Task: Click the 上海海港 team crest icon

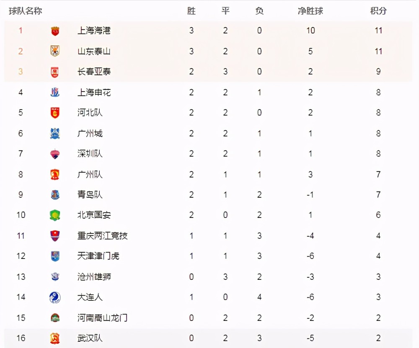Action: coord(55,31)
